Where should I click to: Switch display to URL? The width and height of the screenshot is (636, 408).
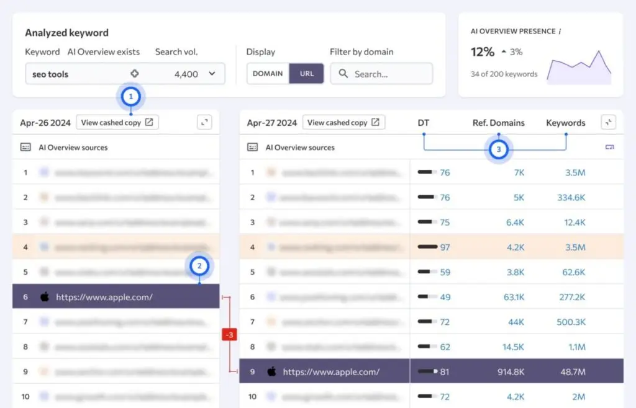(x=307, y=74)
